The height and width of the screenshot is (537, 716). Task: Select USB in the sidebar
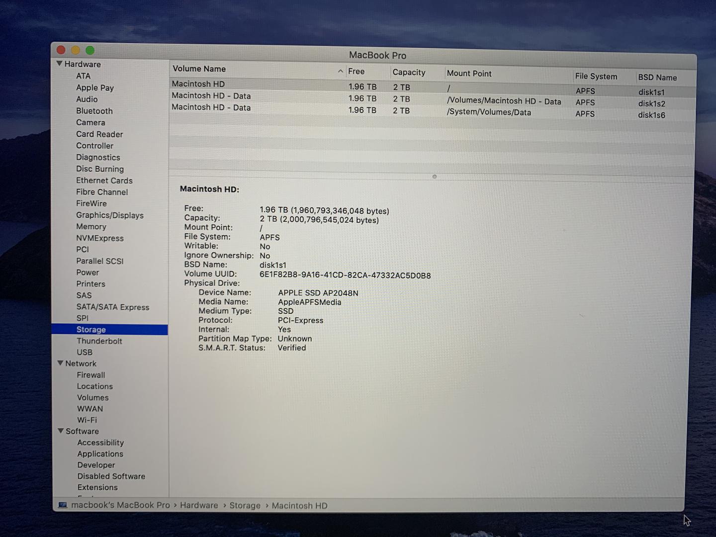click(85, 352)
